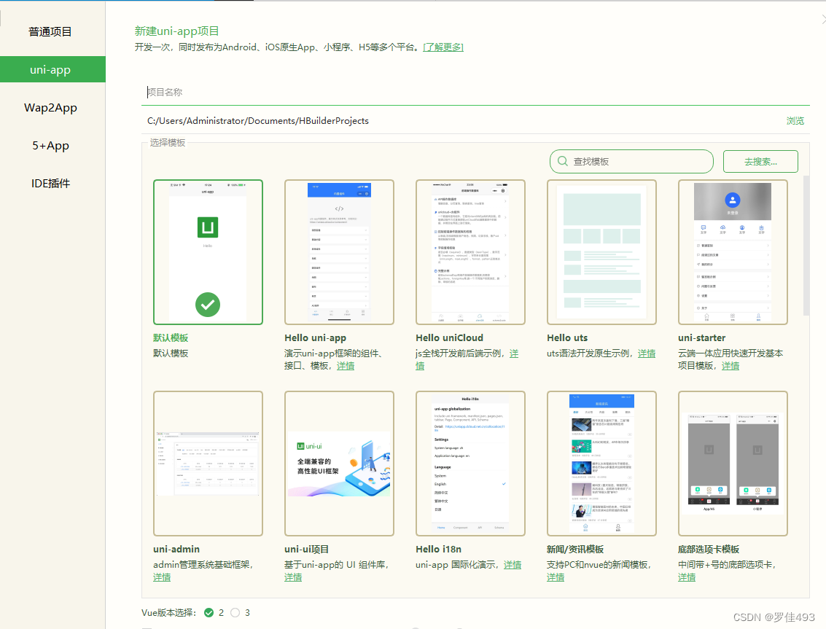Open the IDE插件 tab
Screen dimensions: 826x629
[50, 184]
